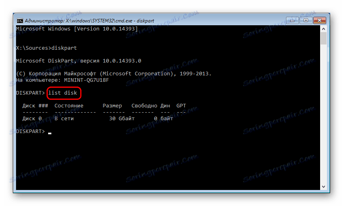Click the scrollbar up arrow
Viewport: 343px width, 206px height.
(x=323, y=29)
